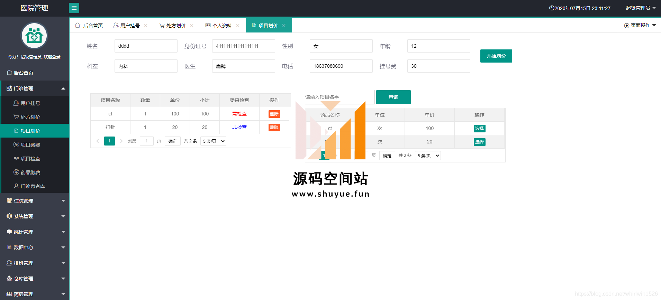Click the 项目检查 link icon
This screenshot has width=661, height=300.
[x=16, y=158]
